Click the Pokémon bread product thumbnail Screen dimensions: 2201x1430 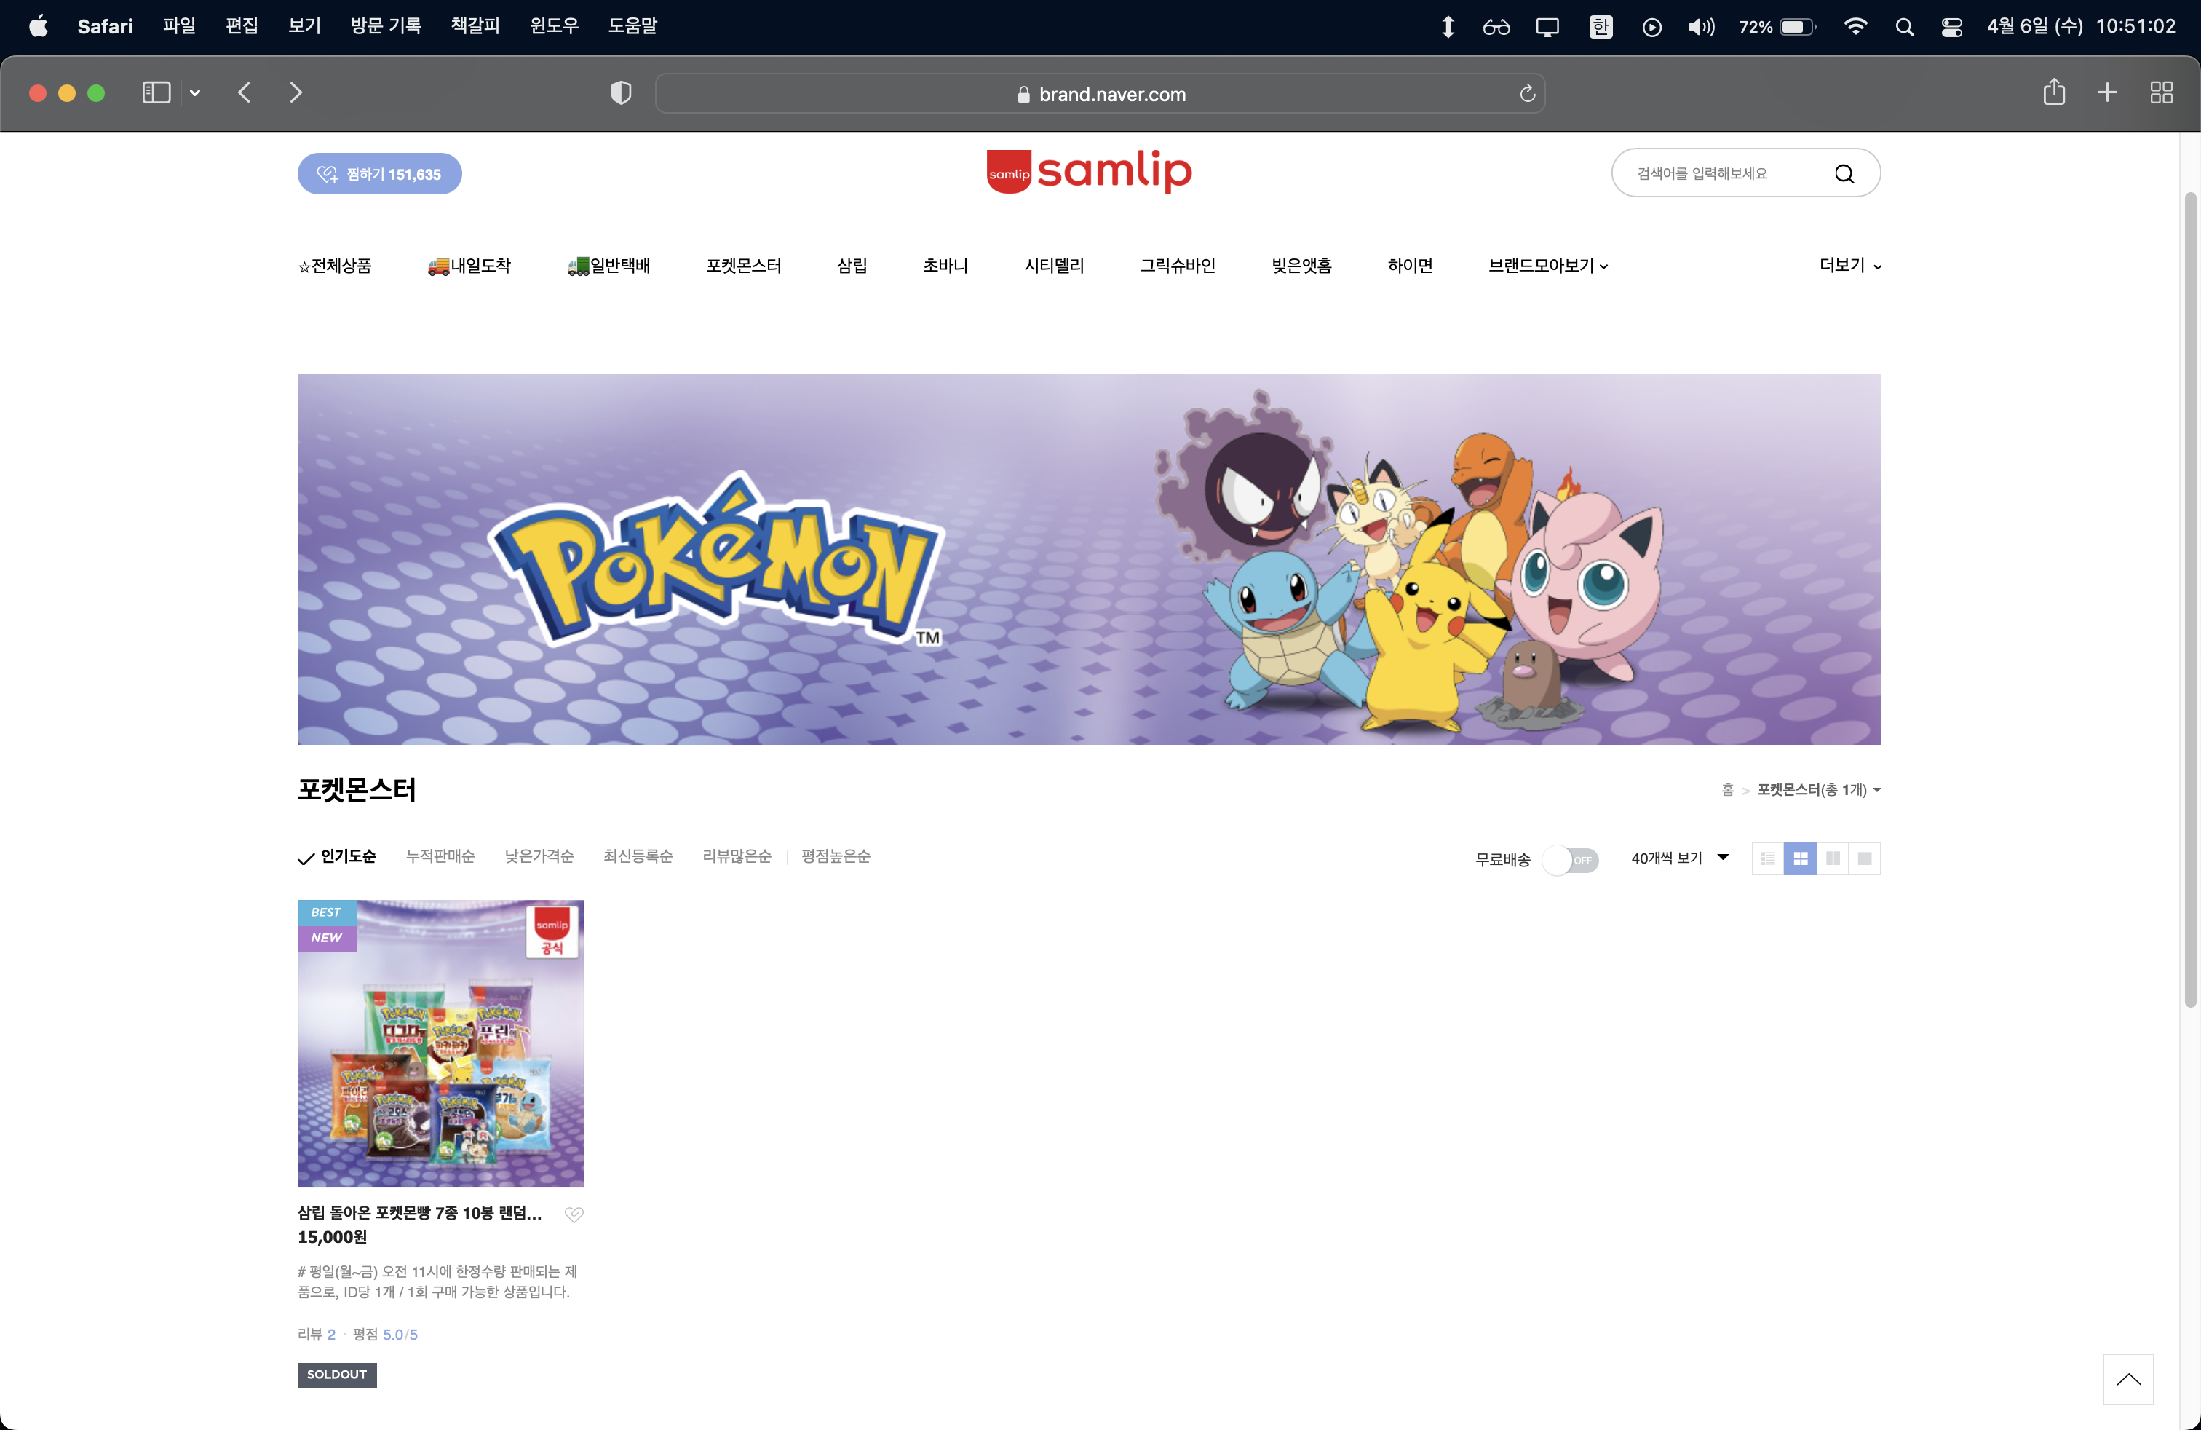point(440,1043)
